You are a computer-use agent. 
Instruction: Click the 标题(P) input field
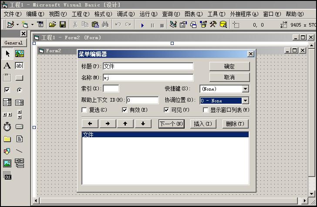(148, 66)
